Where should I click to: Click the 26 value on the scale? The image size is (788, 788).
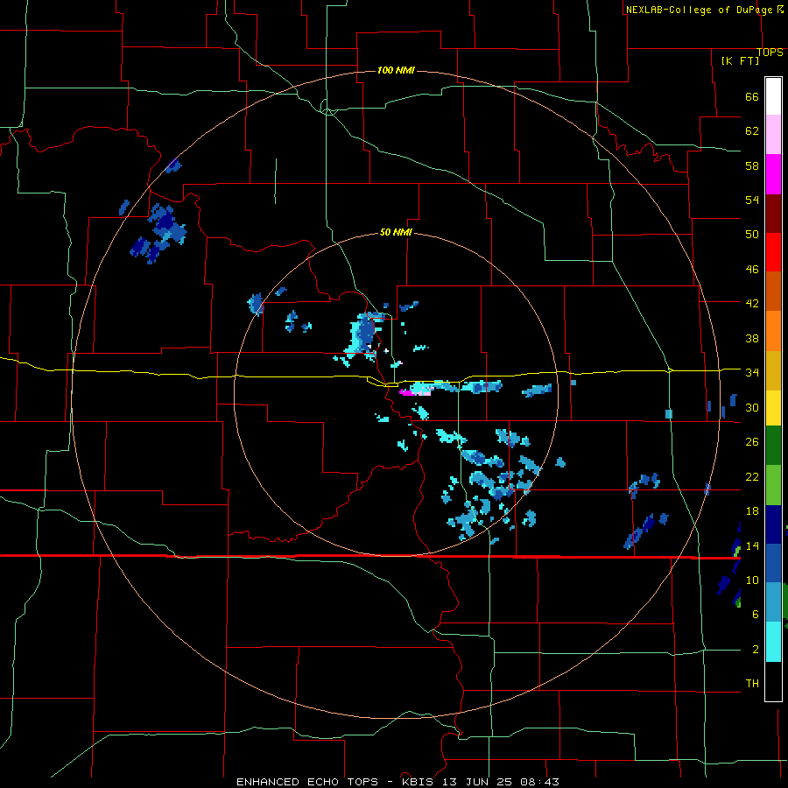click(752, 442)
